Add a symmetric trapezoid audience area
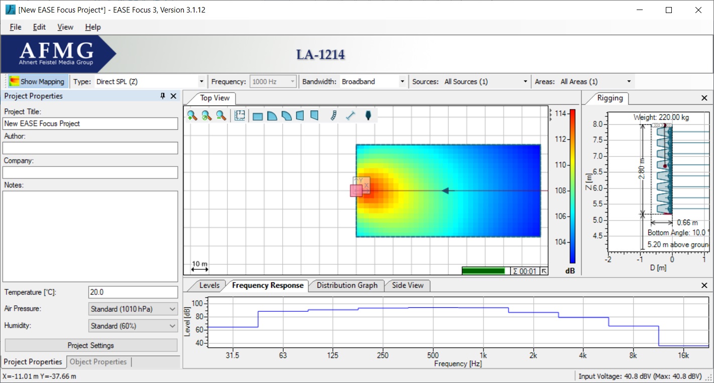Image resolution: width=714 pixels, height=383 pixels. click(x=300, y=116)
